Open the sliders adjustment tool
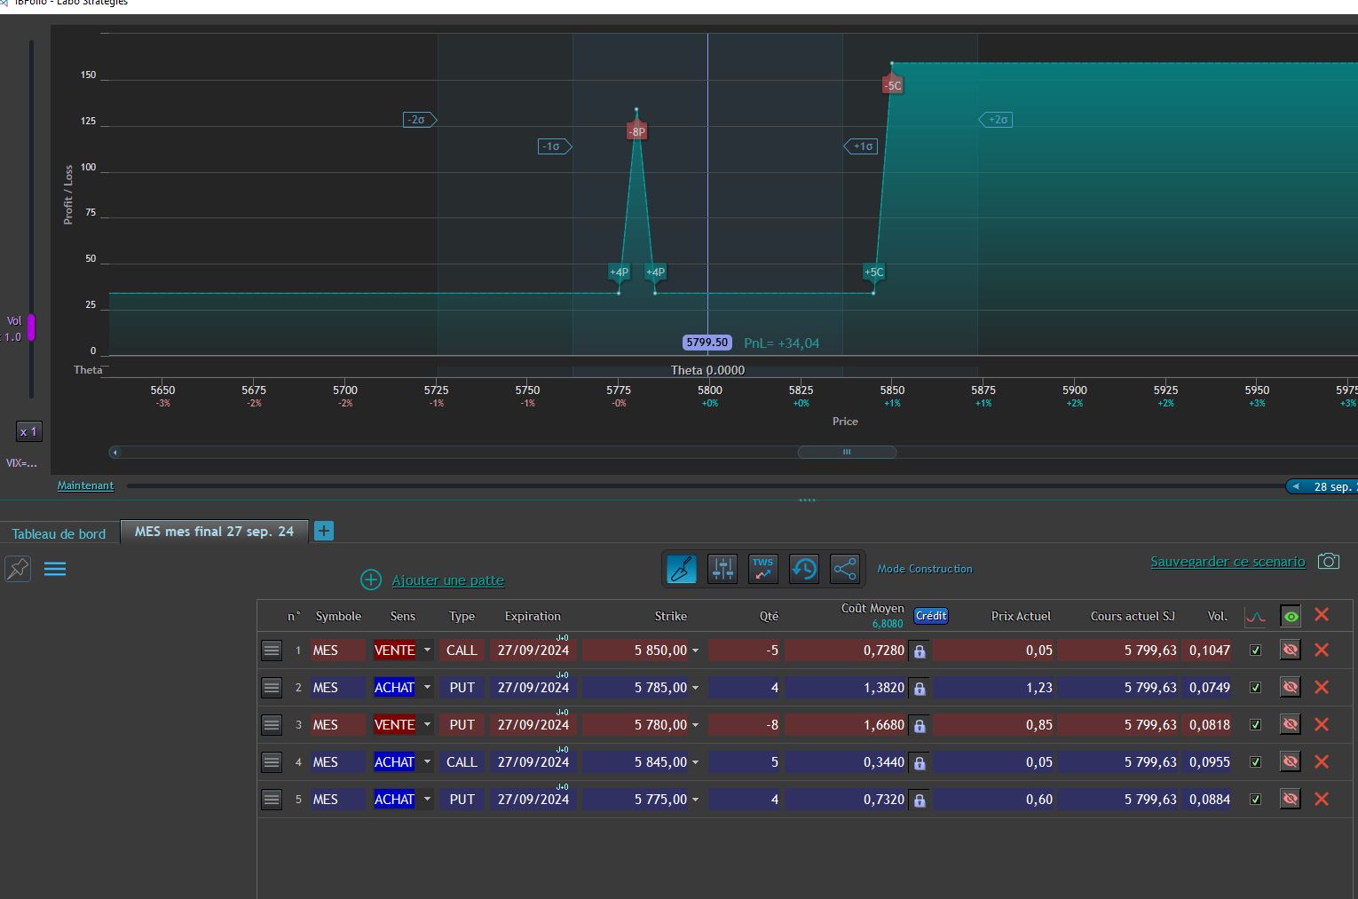Viewport: 1358px width, 899px height. tap(722, 568)
